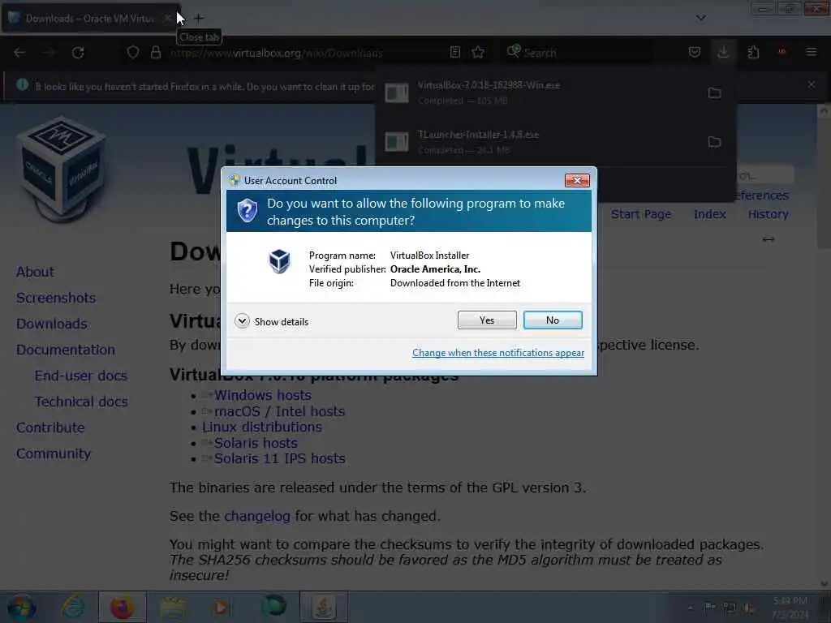Click No in User Account Control dialog
The width and height of the screenshot is (831, 623).
(552, 320)
